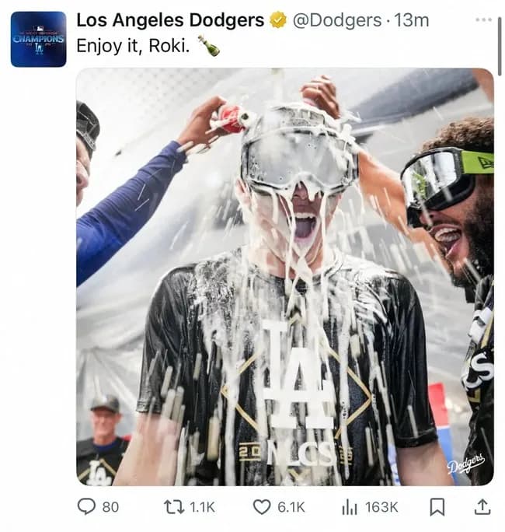Open the Dodgers profile avatar
This screenshot has width=505, height=532.
tap(38, 39)
